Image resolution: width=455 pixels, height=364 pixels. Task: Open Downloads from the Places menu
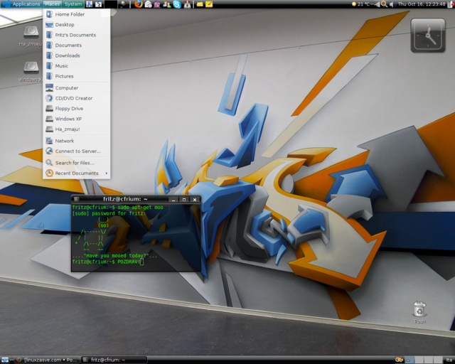[77, 55]
